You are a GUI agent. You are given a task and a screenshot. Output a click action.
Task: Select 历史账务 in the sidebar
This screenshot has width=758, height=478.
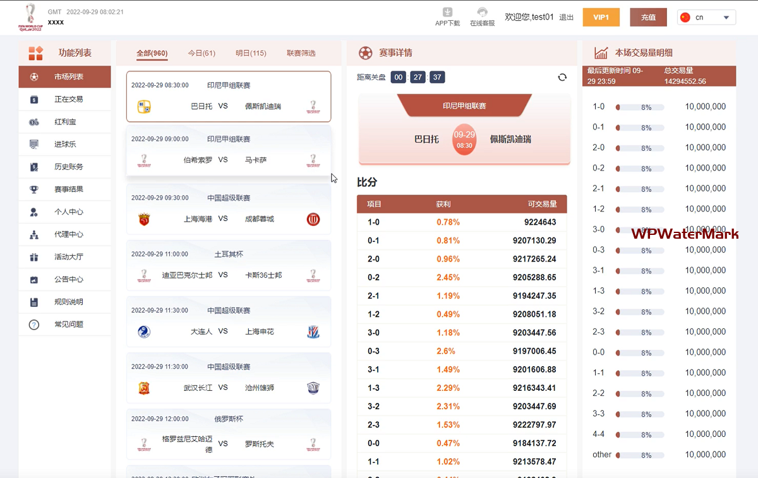68,167
